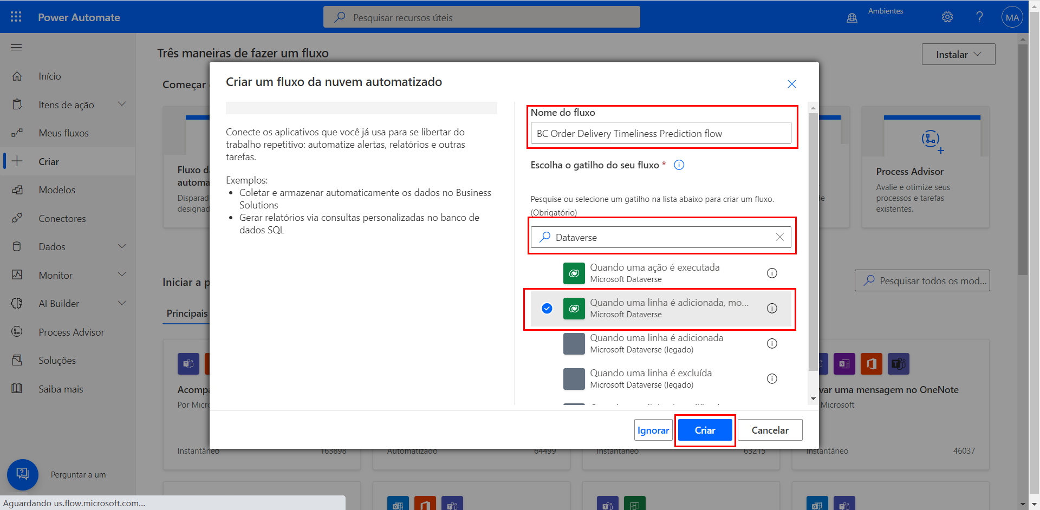Click the Cancelar button

pos(770,430)
